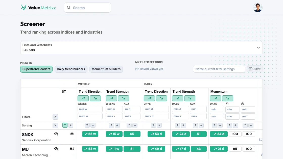This screenshot has height=159, width=283.
Task: Sort weekly Trend Direction descending
Action: 93,125
